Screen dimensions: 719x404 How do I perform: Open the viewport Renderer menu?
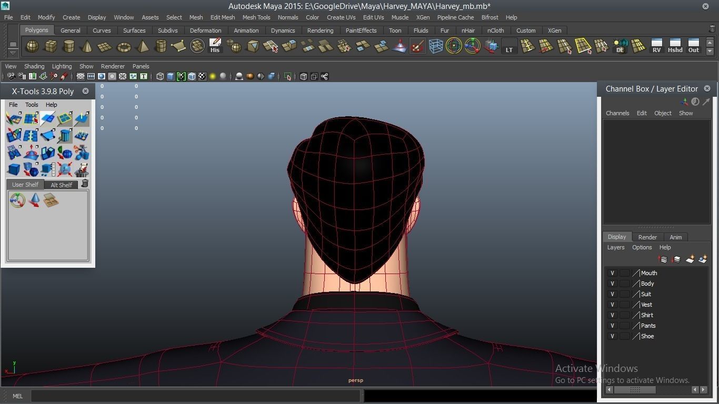113,66
